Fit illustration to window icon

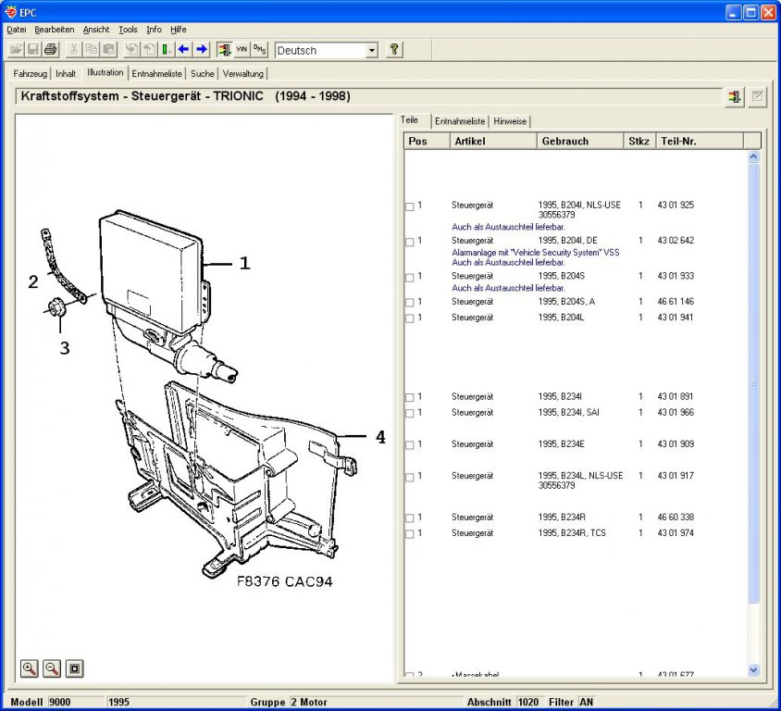[75, 668]
